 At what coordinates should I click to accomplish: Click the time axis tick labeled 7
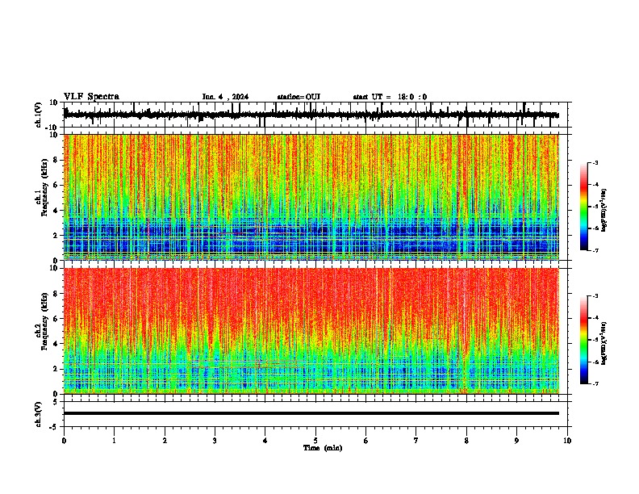tap(416, 441)
